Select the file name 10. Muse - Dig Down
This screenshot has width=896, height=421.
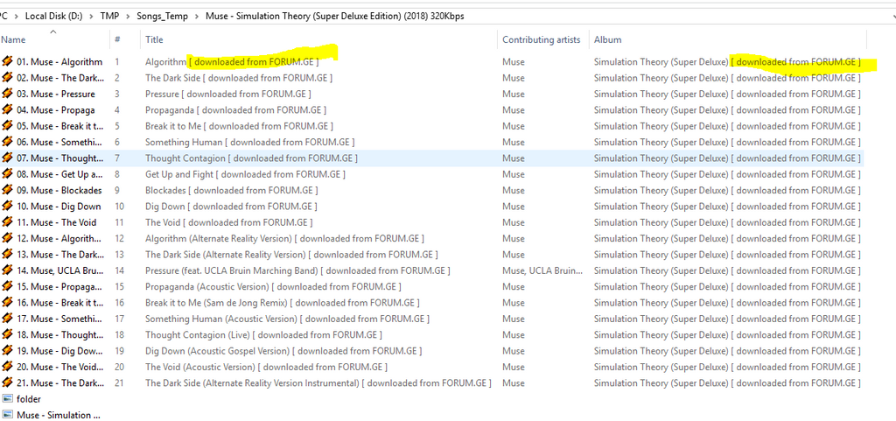click(59, 207)
